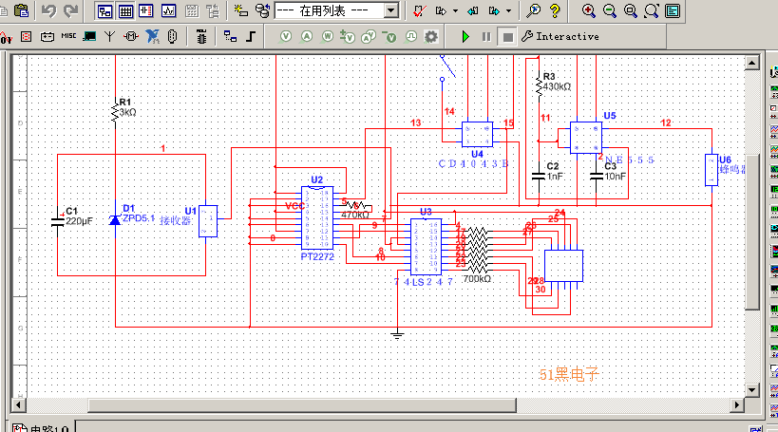Viewport: 778px width, 432px height.
Task: Transfer design to Ultiboard
Action: point(441,10)
